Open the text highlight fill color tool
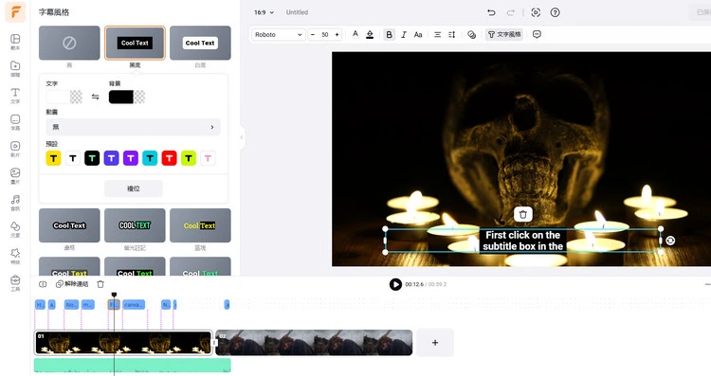711x376 pixels. pyautogui.click(x=370, y=34)
